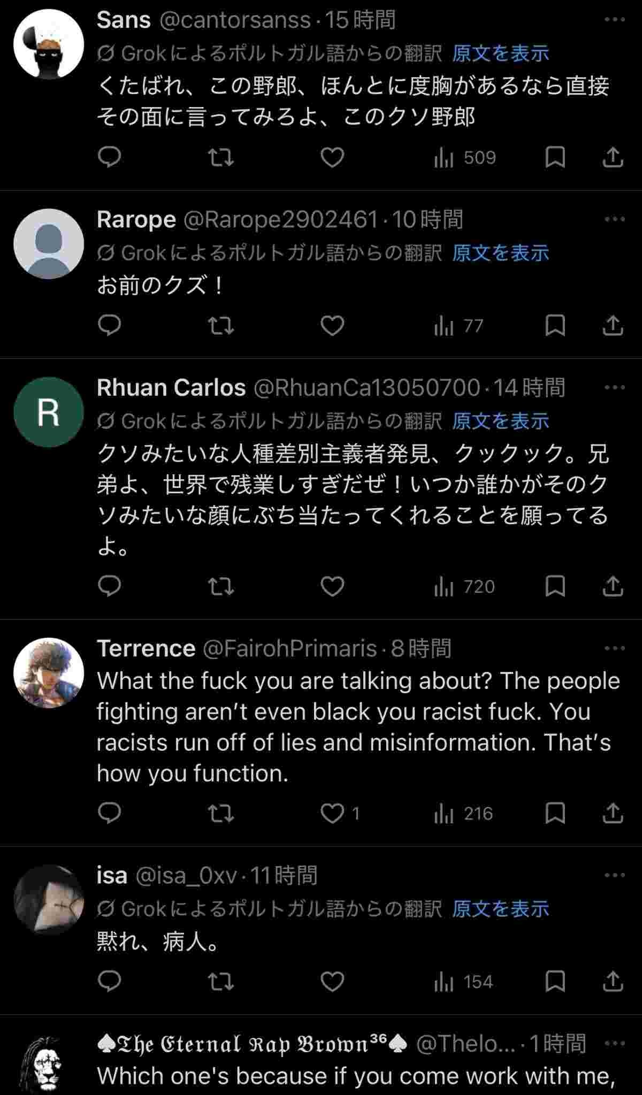Like the Sans tweet

click(332, 157)
